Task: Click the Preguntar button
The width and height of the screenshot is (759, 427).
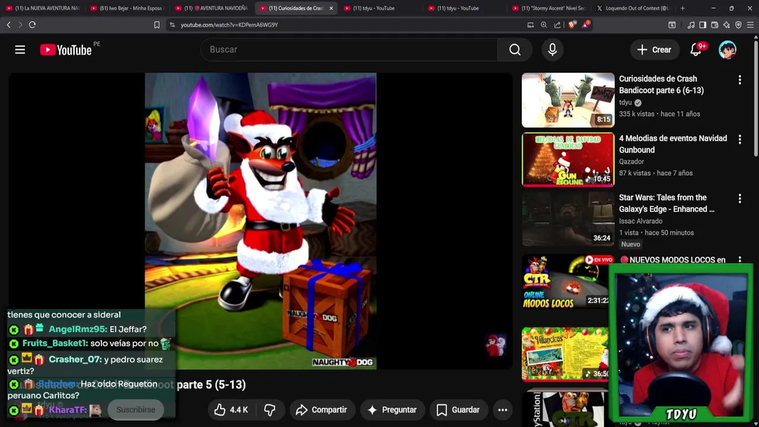Action: click(x=392, y=410)
